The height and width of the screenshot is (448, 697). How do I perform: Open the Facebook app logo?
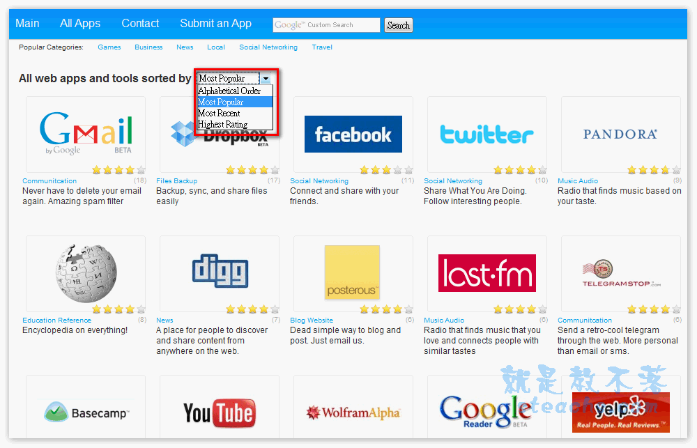click(353, 134)
